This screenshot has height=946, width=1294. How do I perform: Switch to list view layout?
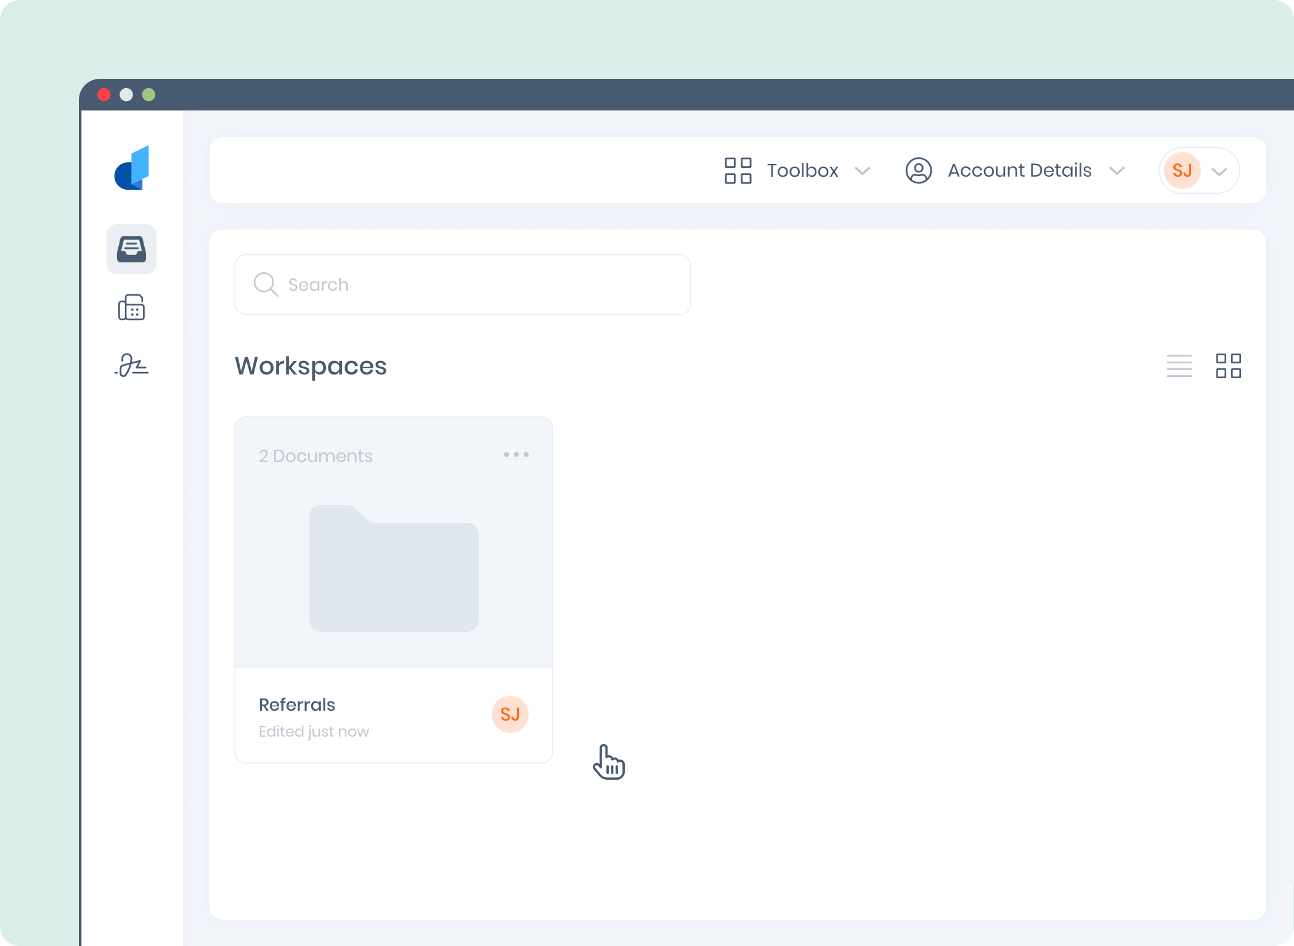pos(1179,366)
